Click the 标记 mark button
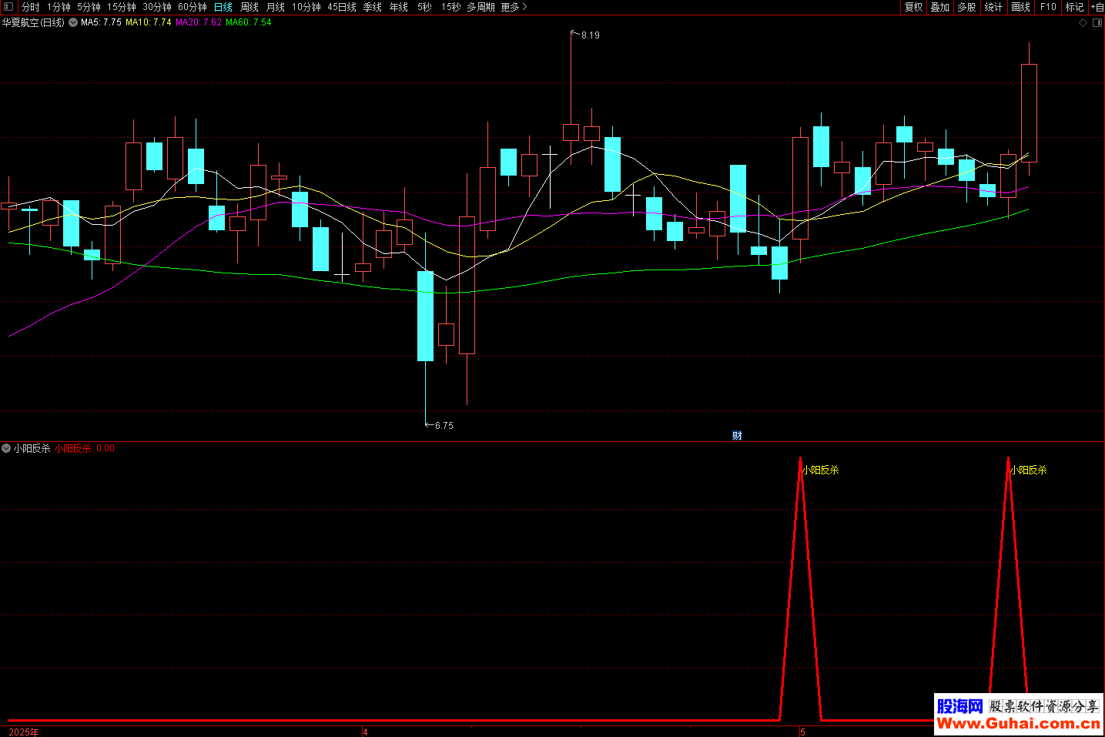Viewport: 1105px width, 737px height. (1074, 7)
